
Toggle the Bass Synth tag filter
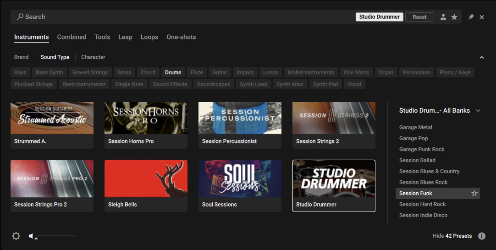49,73
